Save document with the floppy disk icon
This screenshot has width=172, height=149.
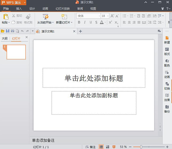7,31
